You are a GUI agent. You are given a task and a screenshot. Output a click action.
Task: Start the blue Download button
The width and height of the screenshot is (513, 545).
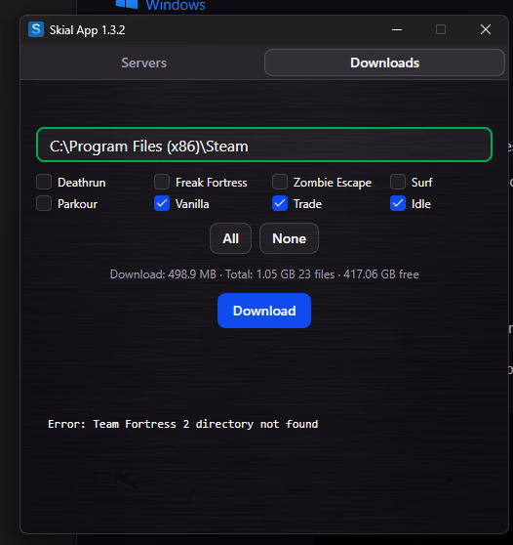264,311
